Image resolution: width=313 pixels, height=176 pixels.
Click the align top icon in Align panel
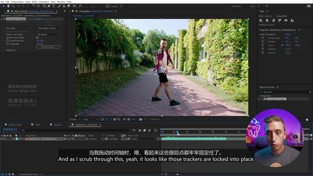tap(280, 21)
